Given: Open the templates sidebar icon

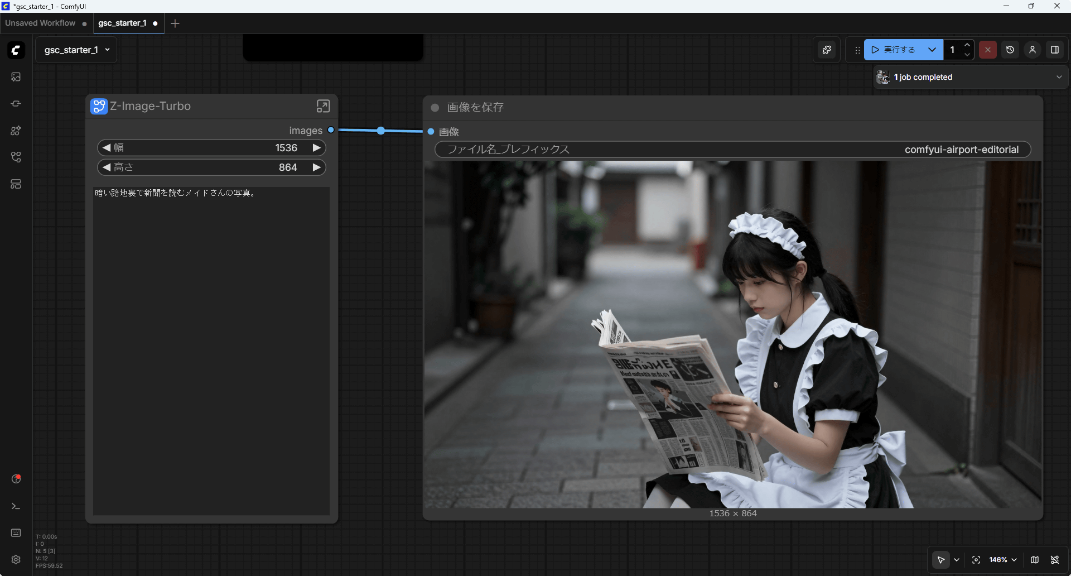Looking at the screenshot, I should (x=16, y=184).
